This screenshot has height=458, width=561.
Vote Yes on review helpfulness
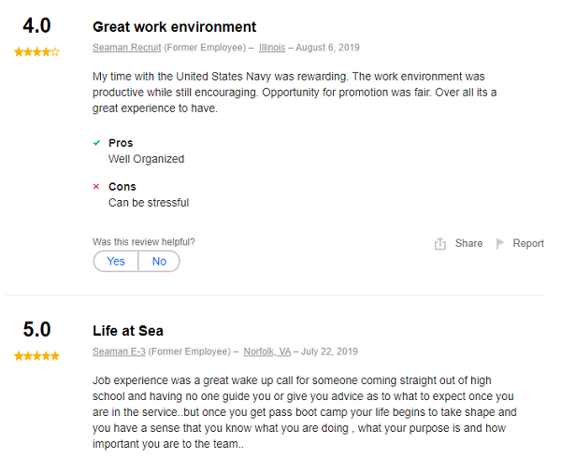[x=116, y=262]
